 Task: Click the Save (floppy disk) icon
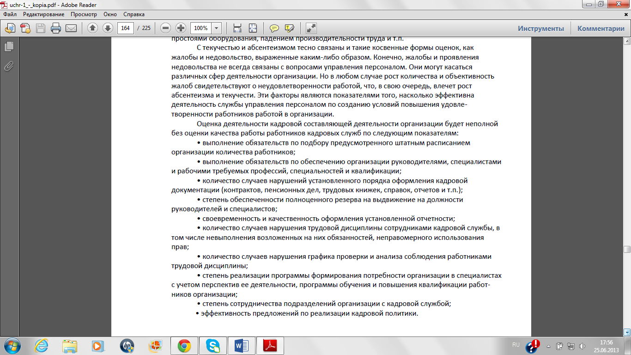[41, 28]
